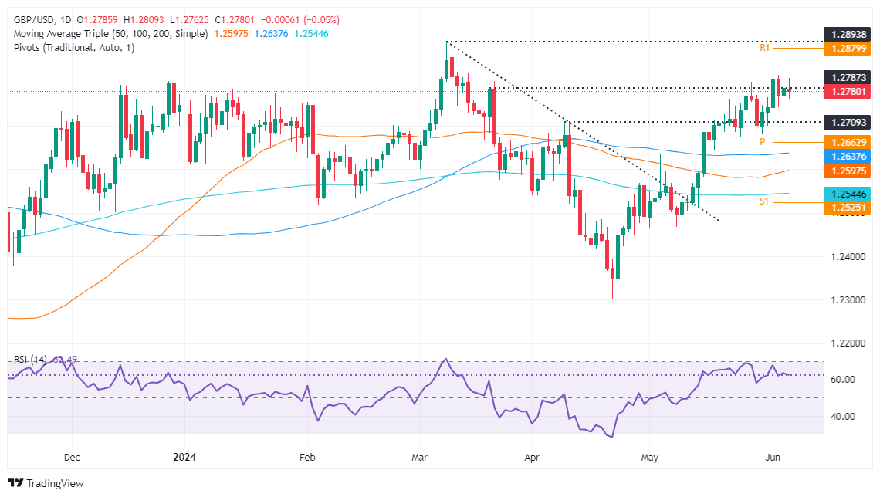The image size is (880, 497).
Task: Click the 1.24000 price axis label
Action: 846,257
